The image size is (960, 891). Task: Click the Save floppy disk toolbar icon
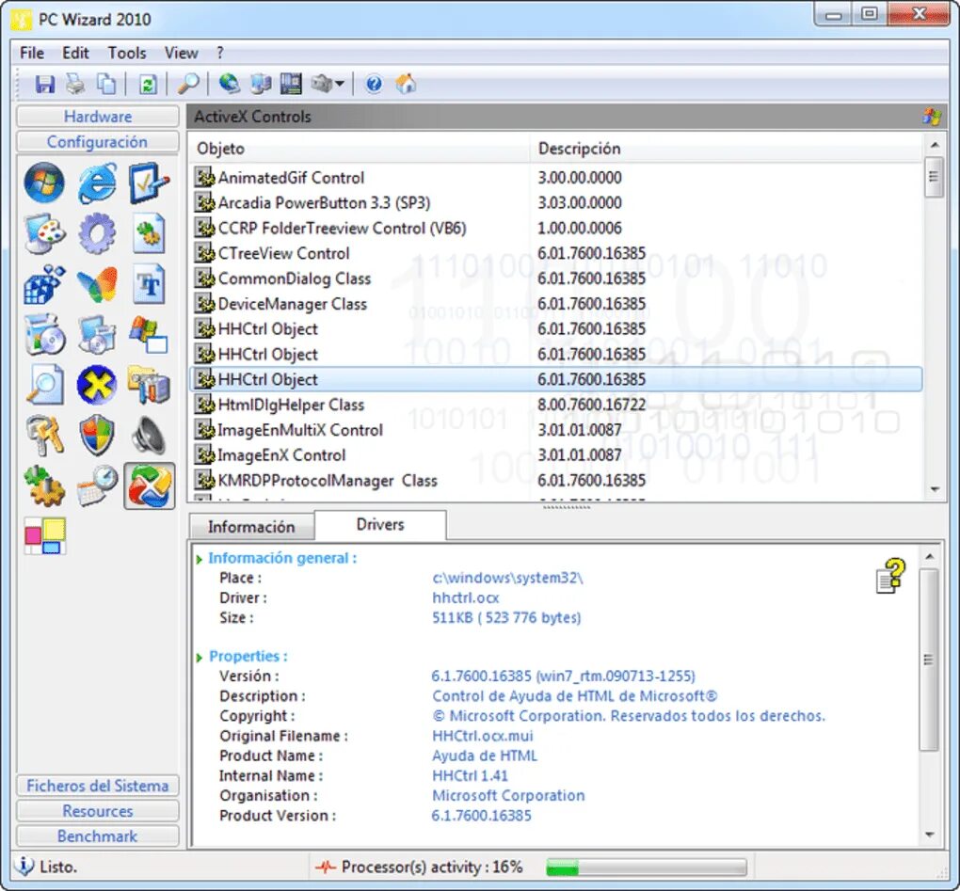[x=44, y=83]
